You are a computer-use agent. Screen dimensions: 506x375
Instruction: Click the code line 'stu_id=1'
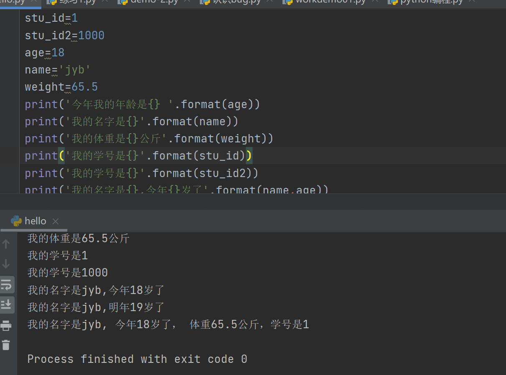click(x=51, y=18)
